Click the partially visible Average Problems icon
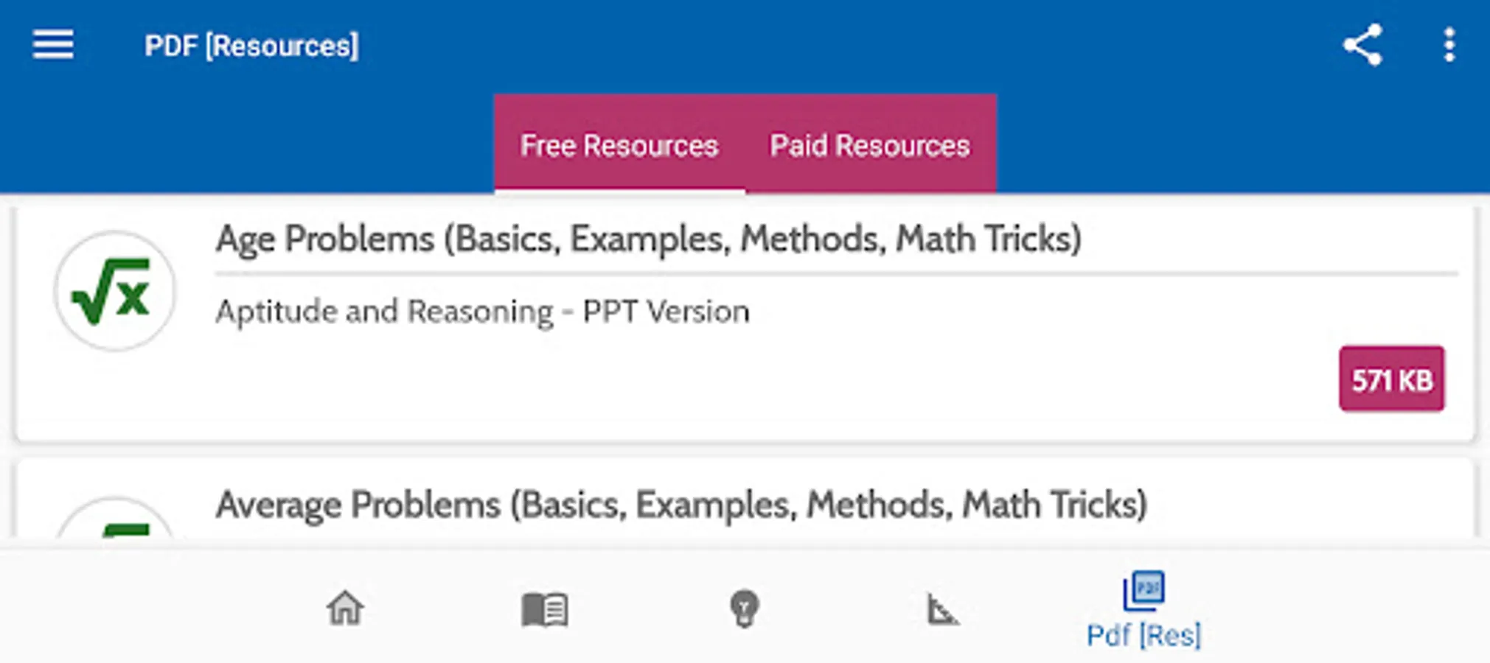The image size is (1490, 663). click(114, 523)
